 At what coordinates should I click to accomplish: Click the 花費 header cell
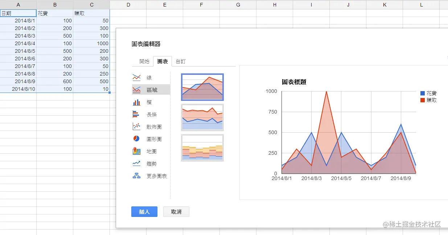pos(55,13)
